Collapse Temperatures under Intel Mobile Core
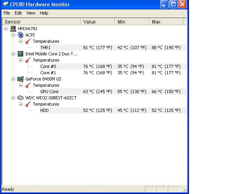This screenshot has height=194, width=252. 20,60
